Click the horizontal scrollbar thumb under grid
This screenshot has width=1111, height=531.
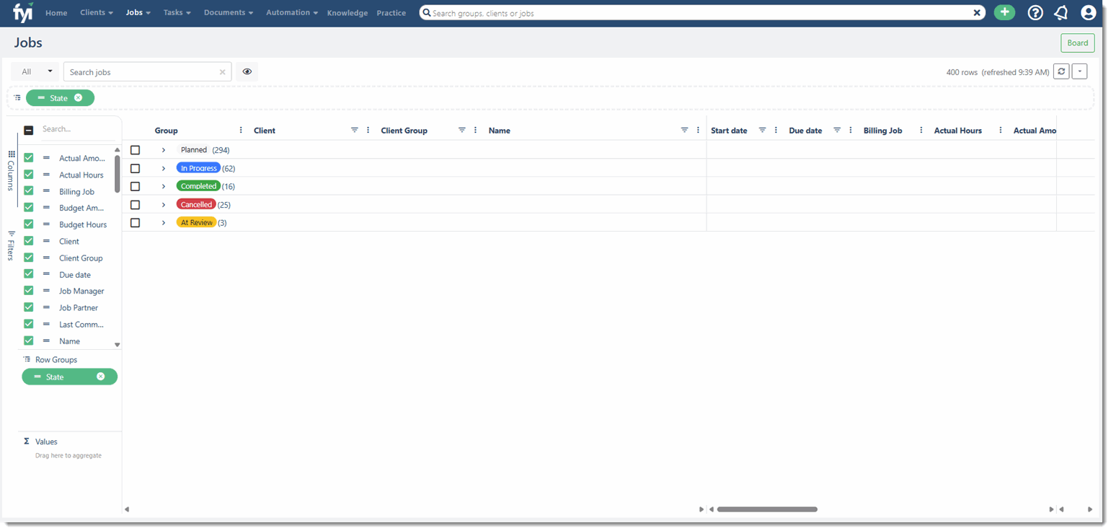[x=767, y=509]
